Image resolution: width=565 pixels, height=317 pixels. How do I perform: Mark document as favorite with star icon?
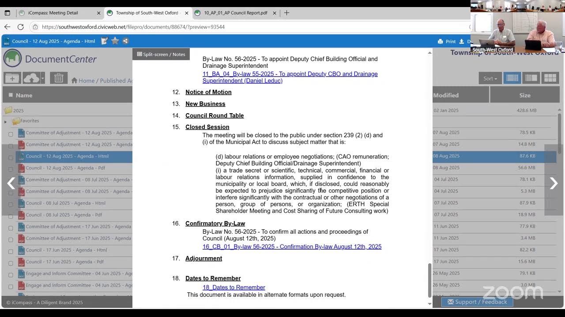(115, 41)
